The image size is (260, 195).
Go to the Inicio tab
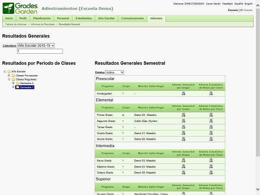tap(9, 18)
